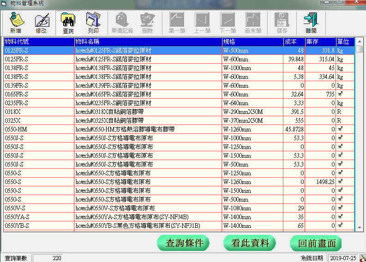Screen dimensions: 366x262
Task: Click the 查詢條件 green button
Action: [183, 243]
